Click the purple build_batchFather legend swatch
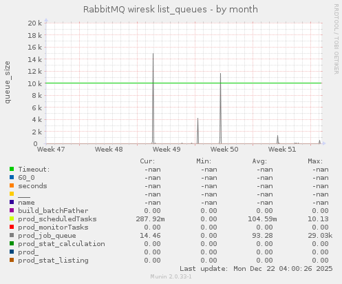Image resolution: width=342 pixels, height=284 pixels. point(12,210)
